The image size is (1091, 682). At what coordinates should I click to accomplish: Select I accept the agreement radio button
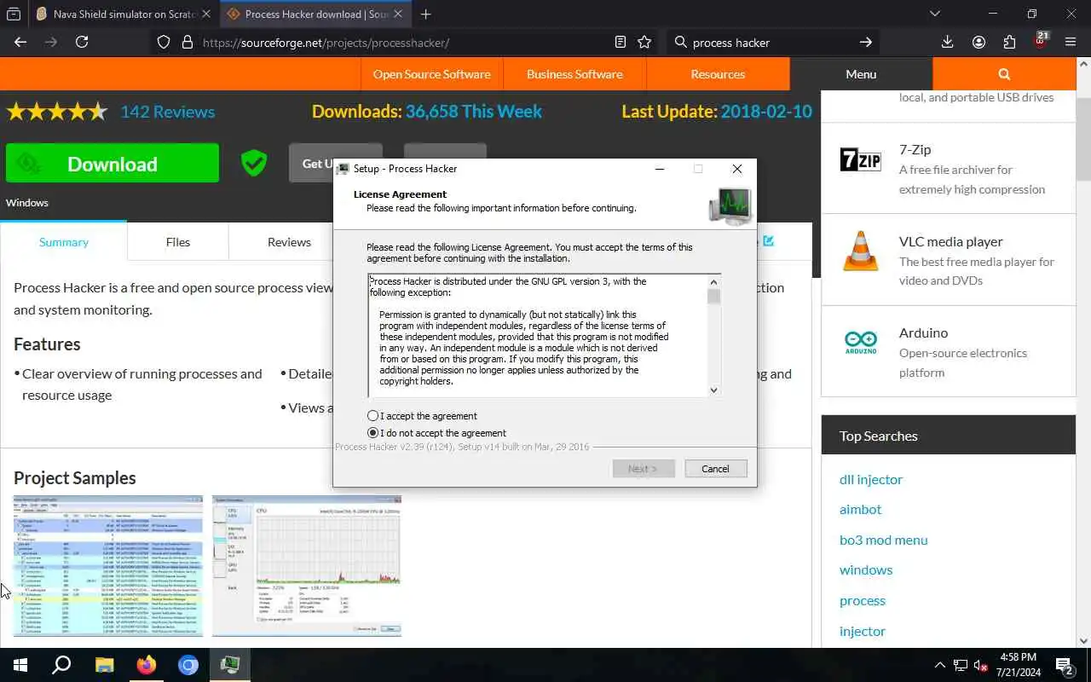[372, 416]
